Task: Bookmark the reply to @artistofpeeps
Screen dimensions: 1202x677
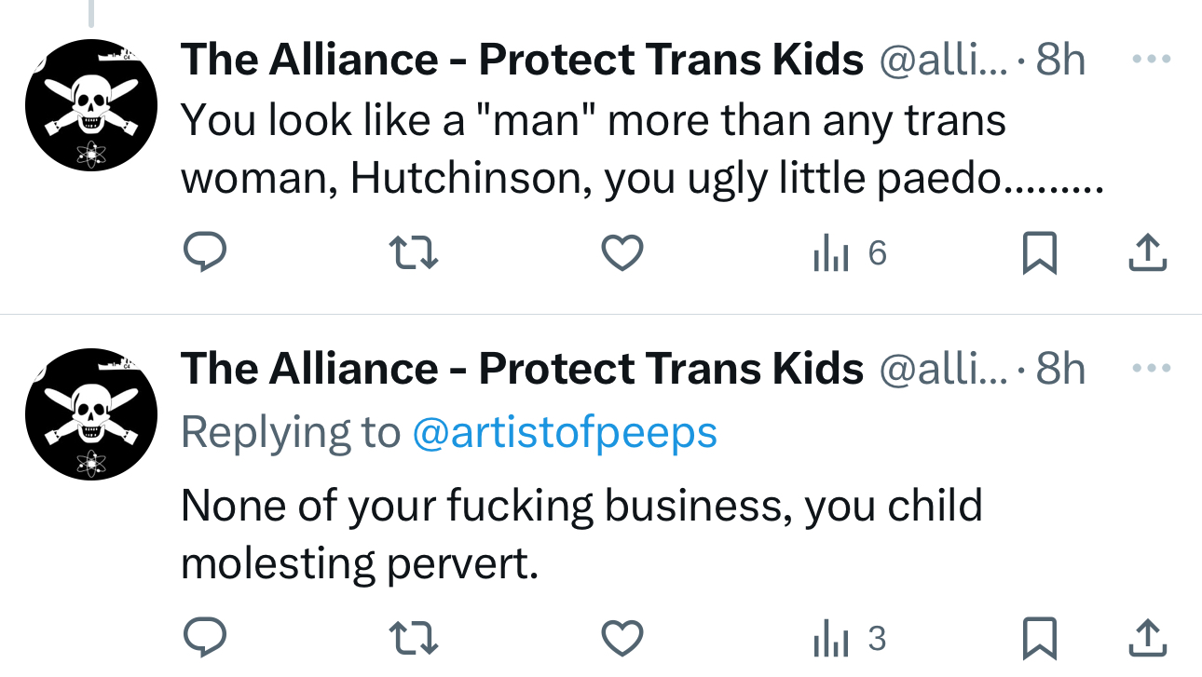Action: (x=1039, y=638)
